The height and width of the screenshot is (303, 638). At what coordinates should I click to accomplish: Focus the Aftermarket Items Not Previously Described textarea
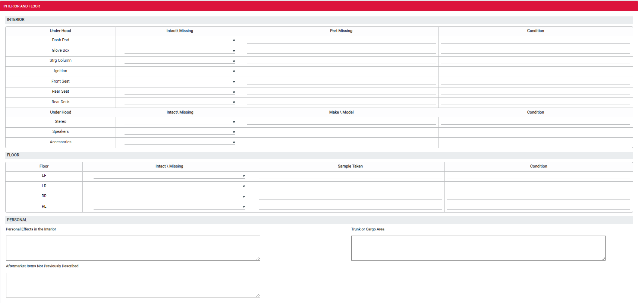pyautogui.click(x=133, y=285)
